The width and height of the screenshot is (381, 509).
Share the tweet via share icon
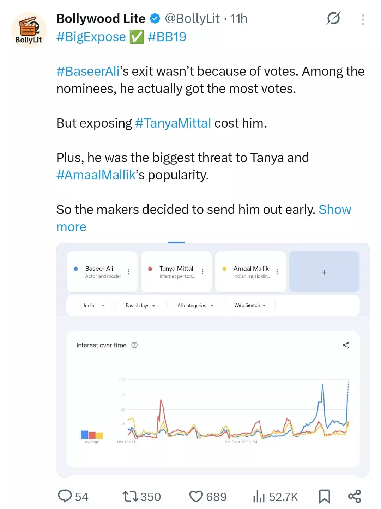354,496
